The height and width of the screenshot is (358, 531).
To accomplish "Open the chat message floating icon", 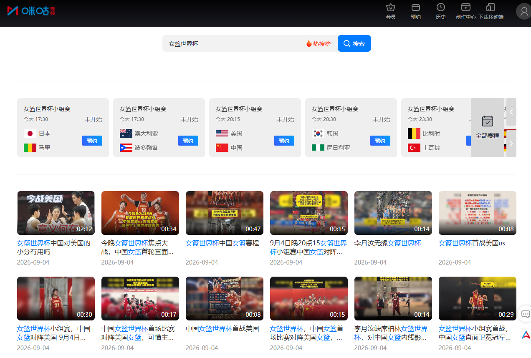I will point(526,314).
